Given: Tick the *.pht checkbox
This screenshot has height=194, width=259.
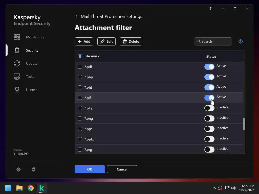Looking at the screenshot, I should pyautogui.click(x=80, y=87).
